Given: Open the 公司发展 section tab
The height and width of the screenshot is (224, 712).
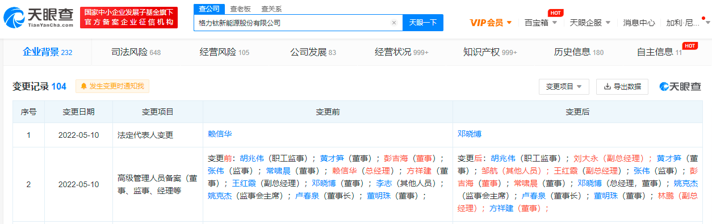Looking at the screenshot, I should [313, 52].
